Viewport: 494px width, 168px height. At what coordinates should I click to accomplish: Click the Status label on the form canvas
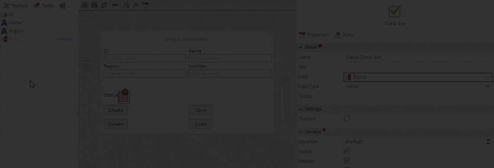click(x=110, y=95)
